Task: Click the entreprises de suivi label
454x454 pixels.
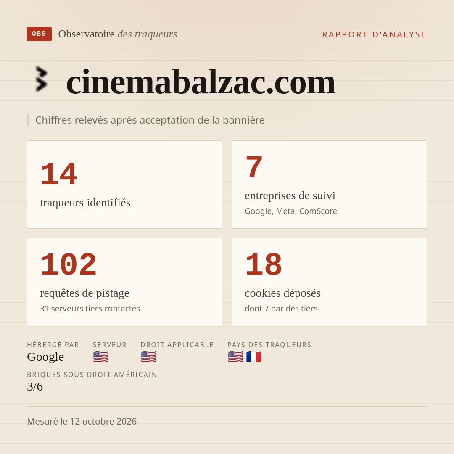Action: coord(290,195)
